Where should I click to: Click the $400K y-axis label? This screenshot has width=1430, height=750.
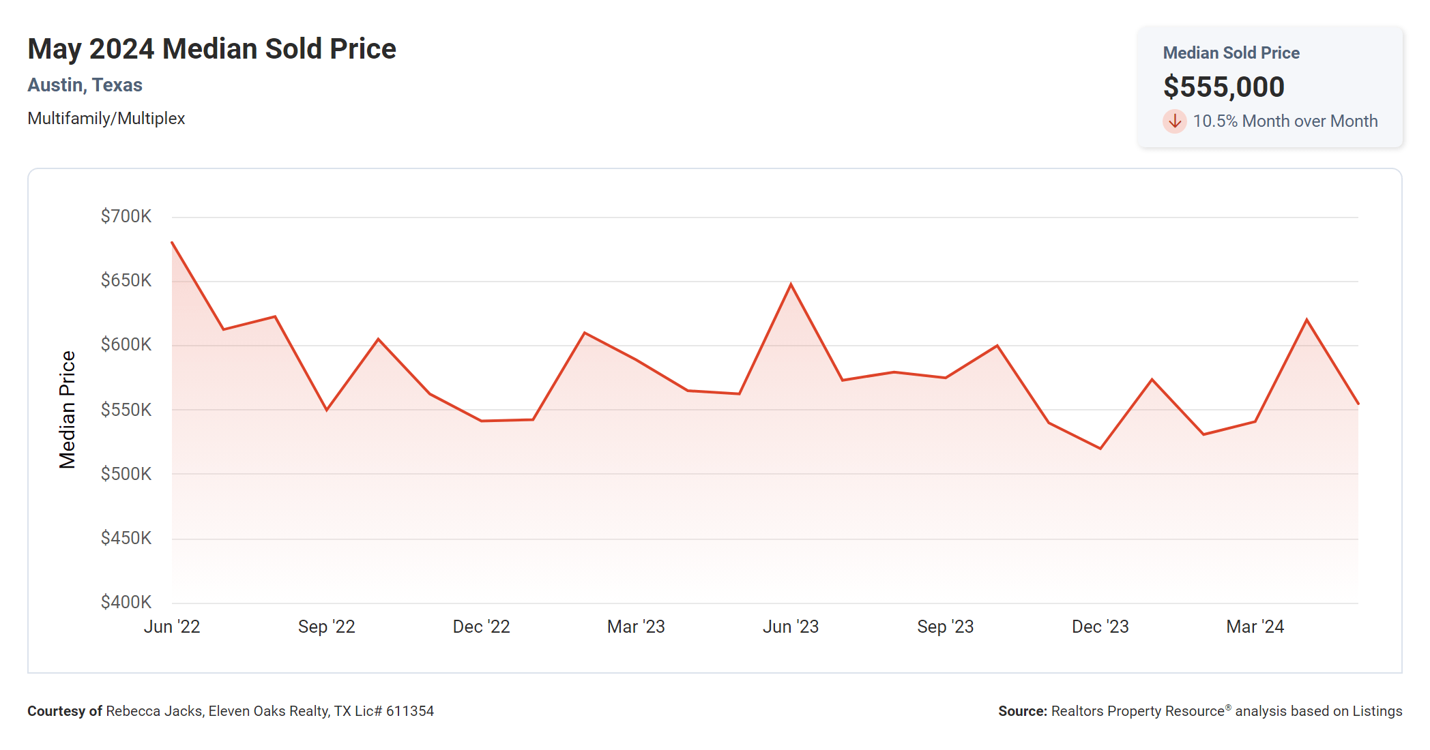click(126, 602)
